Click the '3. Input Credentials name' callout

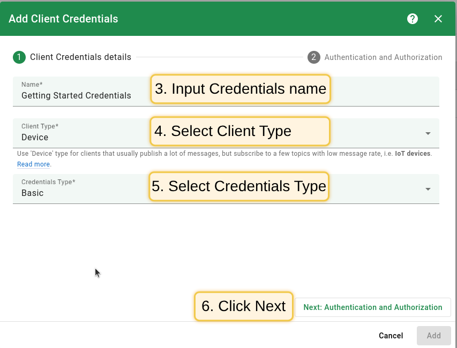(240, 89)
